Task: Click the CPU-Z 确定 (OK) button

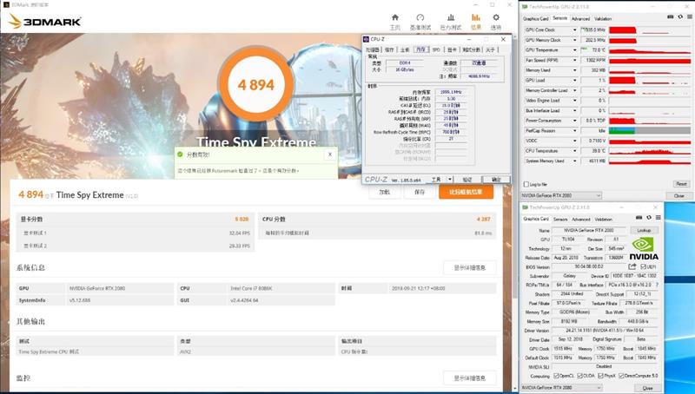Action: [496, 180]
